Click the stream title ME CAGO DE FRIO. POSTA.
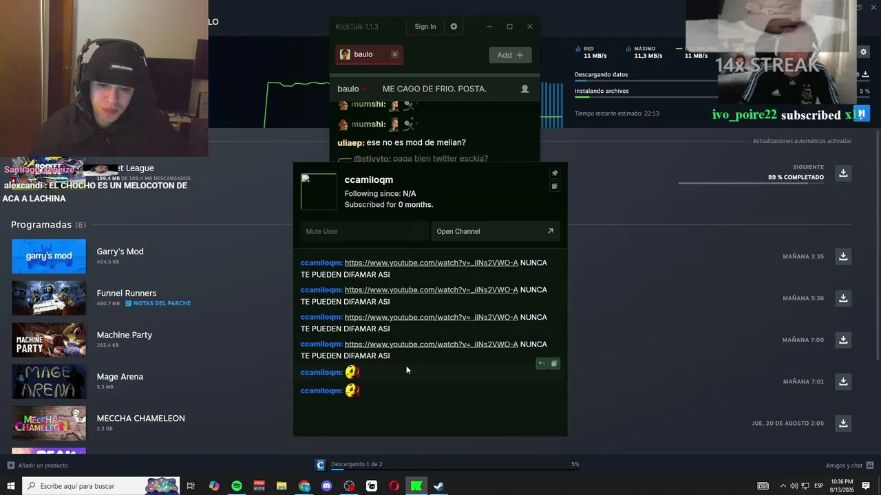 coord(434,89)
